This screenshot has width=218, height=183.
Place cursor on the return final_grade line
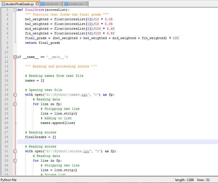[42, 43]
